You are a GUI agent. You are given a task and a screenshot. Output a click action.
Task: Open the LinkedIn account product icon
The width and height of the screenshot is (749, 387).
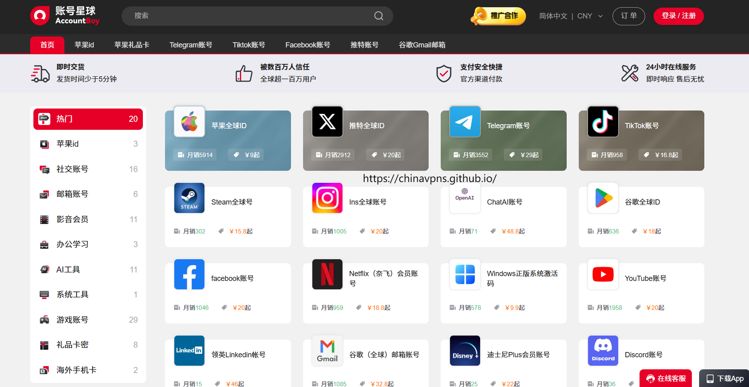(190, 350)
